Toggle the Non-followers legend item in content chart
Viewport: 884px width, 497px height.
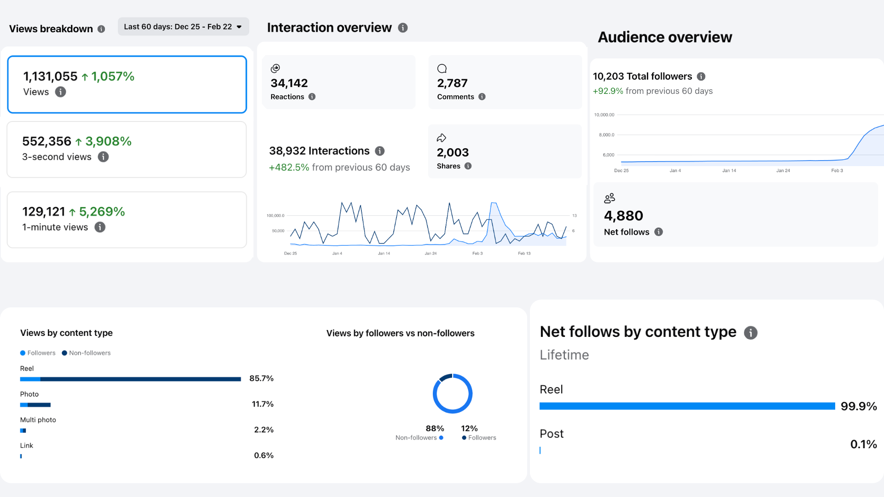(x=87, y=353)
